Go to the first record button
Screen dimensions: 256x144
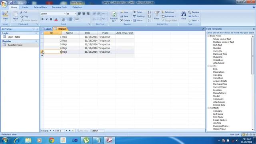(50, 131)
